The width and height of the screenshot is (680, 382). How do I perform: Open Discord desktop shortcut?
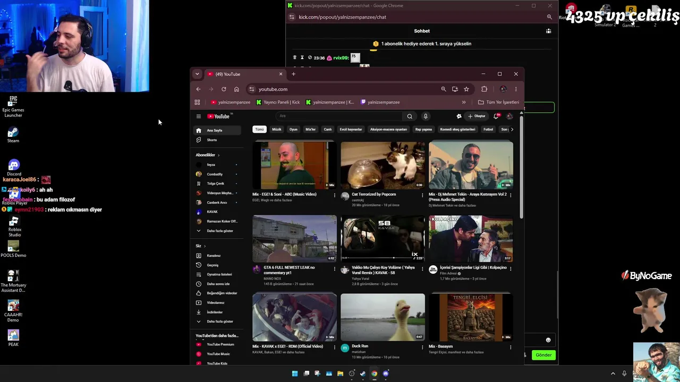tap(14, 168)
